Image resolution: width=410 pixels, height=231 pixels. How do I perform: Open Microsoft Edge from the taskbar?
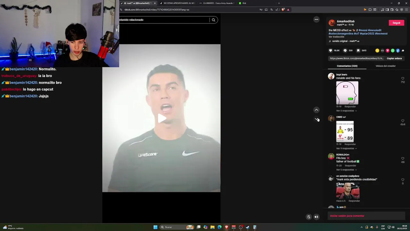tap(219, 227)
